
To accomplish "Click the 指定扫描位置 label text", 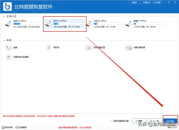I will click(99, 48).
